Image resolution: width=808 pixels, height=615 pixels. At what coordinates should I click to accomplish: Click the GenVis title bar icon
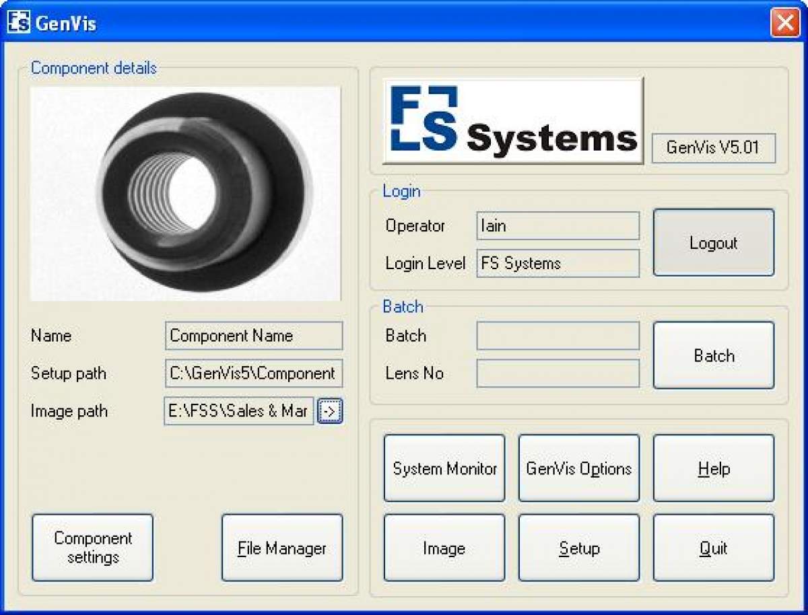click(19, 22)
